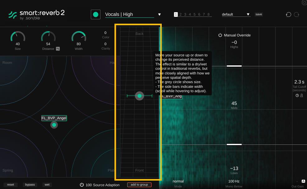Click the auto gain A icon
This screenshot has height=189, width=307.
(x=303, y=181)
